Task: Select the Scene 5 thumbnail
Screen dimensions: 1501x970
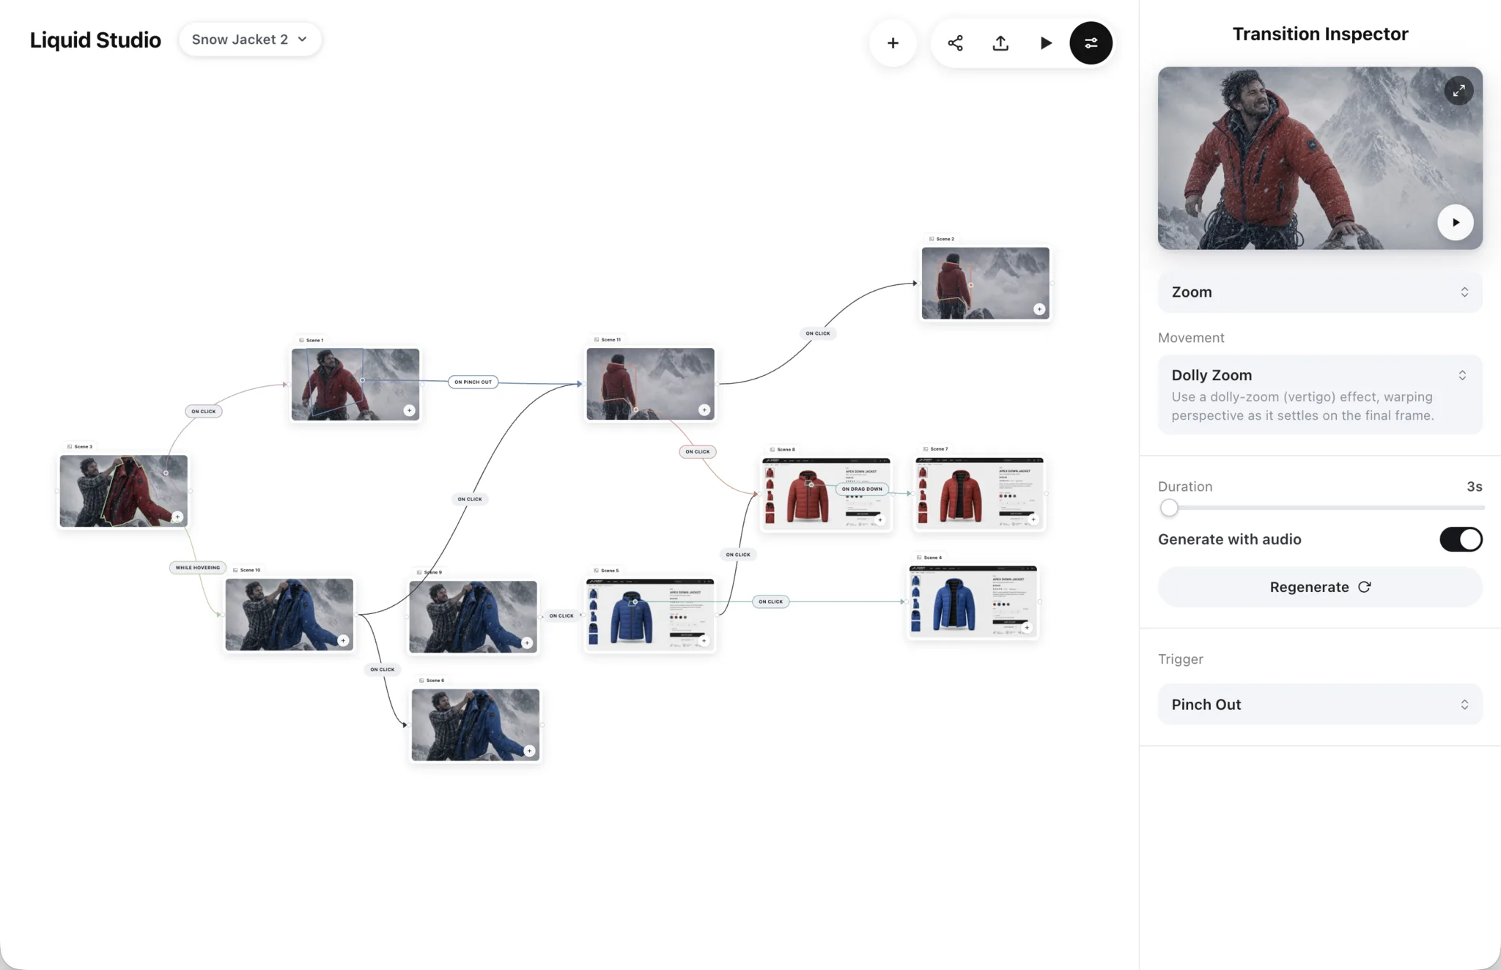Action: 650,615
